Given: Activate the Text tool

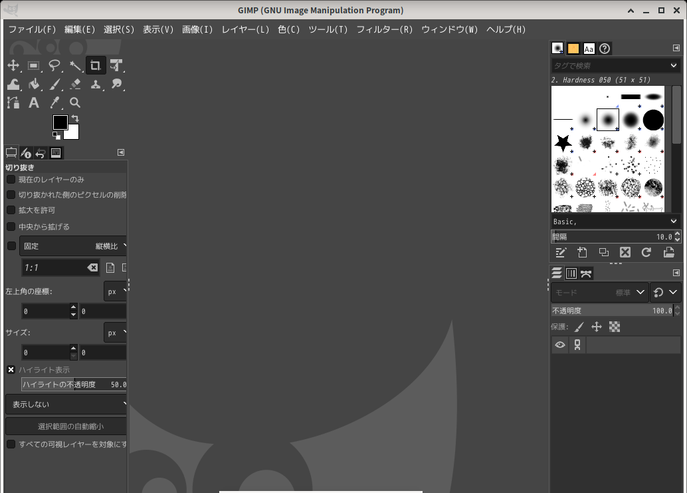Looking at the screenshot, I should (x=34, y=102).
